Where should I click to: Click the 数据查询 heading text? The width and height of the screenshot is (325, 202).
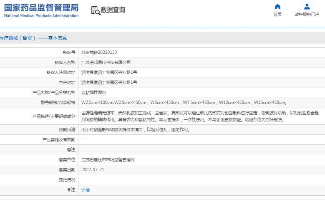pyautogui.click(x=113, y=10)
